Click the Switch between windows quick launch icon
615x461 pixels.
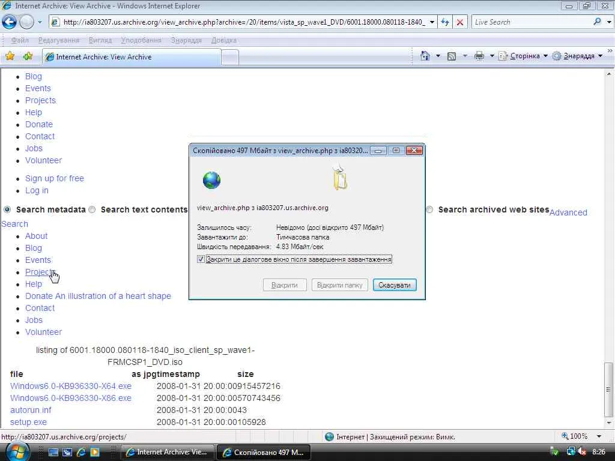click(67, 452)
